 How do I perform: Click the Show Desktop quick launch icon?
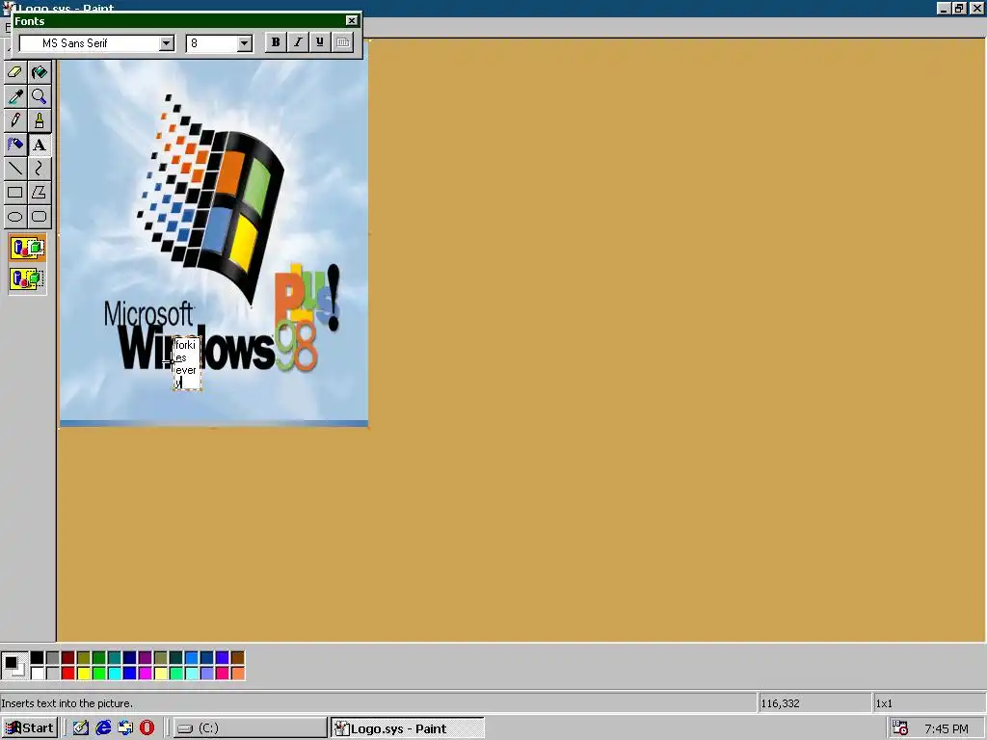click(x=81, y=728)
